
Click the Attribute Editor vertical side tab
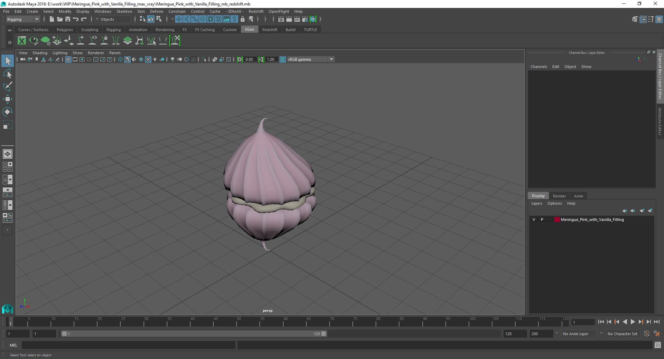click(x=660, y=121)
